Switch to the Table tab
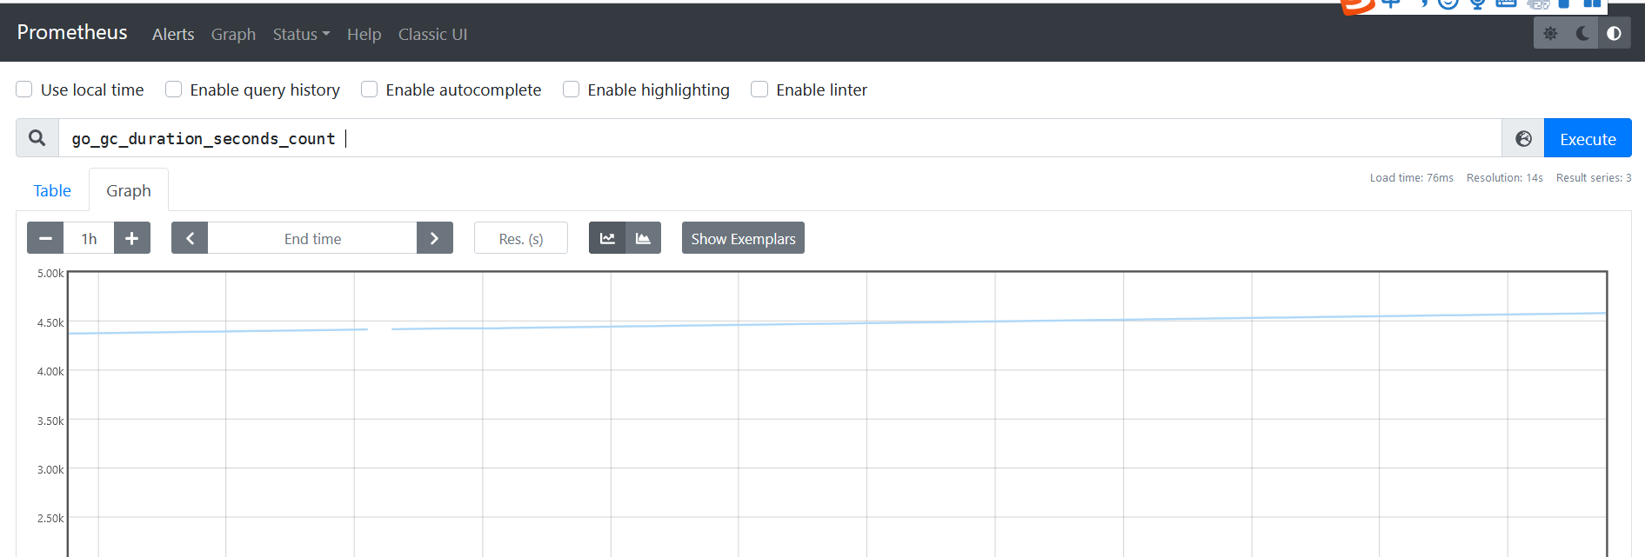The width and height of the screenshot is (1645, 557). pos(52,190)
